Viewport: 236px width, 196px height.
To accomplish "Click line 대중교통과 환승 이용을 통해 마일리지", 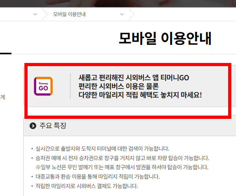I will pyautogui.click(x=98, y=176).
